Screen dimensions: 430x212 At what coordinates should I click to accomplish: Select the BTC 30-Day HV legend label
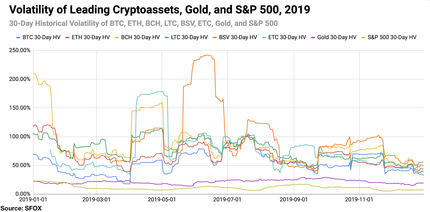click(41, 37)
